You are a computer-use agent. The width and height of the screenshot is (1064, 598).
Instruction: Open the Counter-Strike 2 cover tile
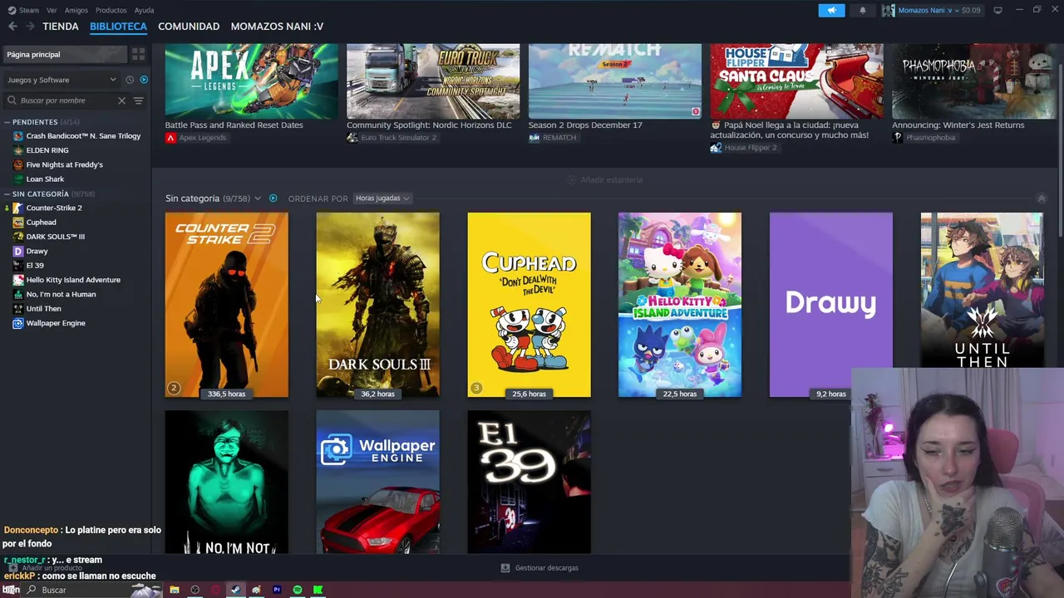pos(227,305)
